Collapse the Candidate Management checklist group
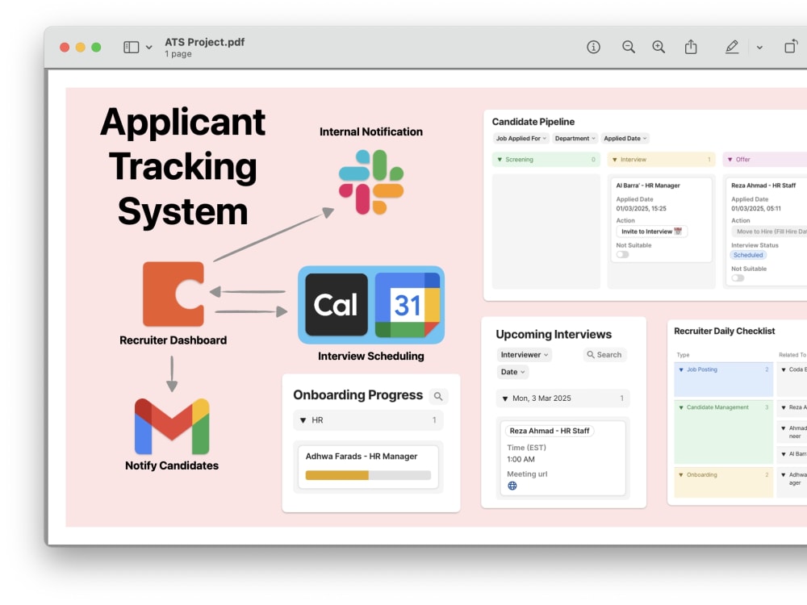Screen dimensions: 807x605 tap(681, 407)
